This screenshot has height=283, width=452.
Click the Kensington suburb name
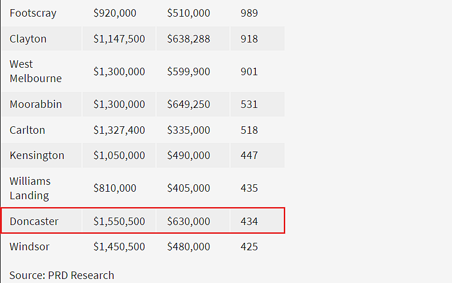[x=37, y=156]
